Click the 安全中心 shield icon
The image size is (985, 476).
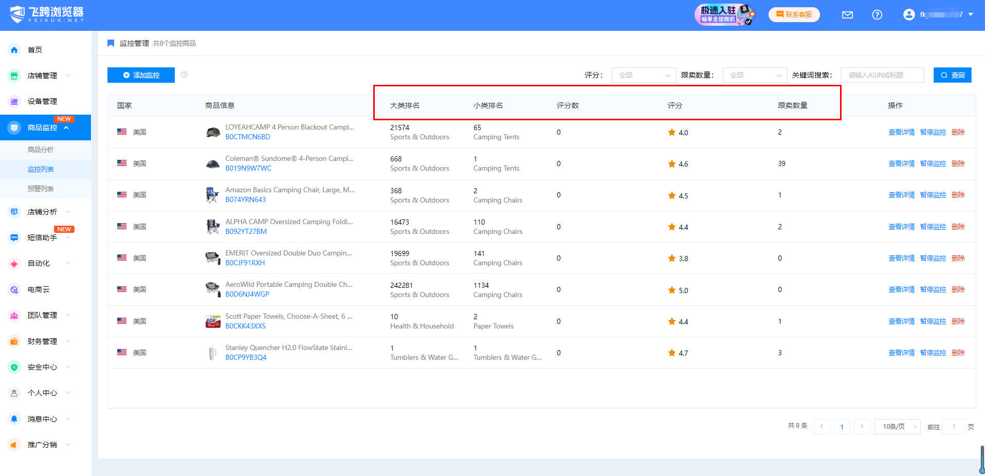pyautogui.click(x=14, y=367)
